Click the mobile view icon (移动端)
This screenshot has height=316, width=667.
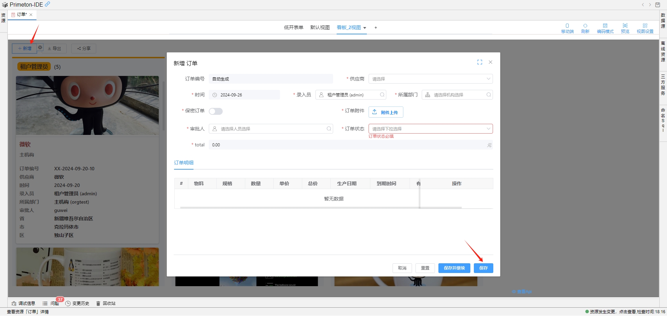click(567, 28)
